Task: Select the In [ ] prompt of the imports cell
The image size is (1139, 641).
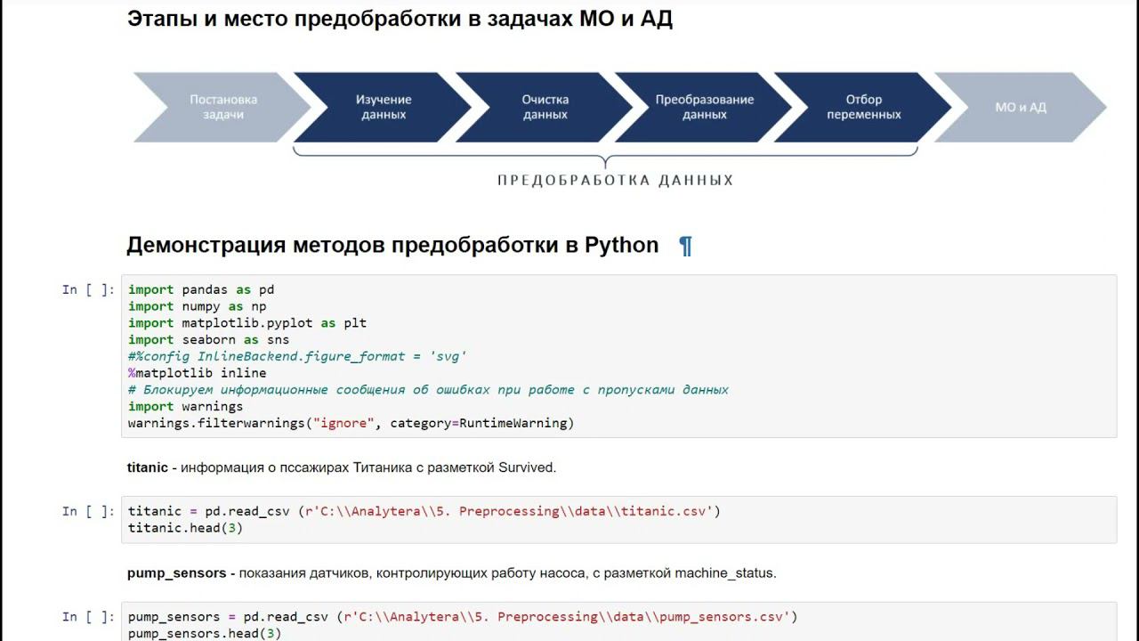Action: click(x=88, y=289)
